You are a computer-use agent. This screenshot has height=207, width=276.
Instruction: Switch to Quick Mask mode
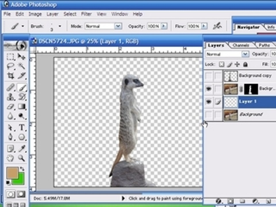(x=21, y=194)
